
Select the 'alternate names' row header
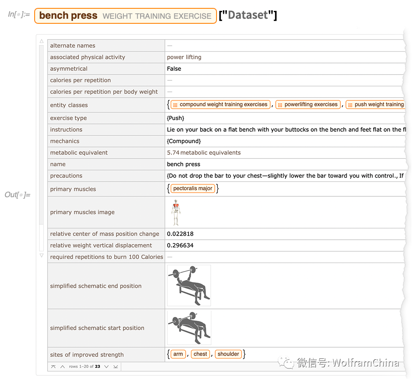[106, 45]
